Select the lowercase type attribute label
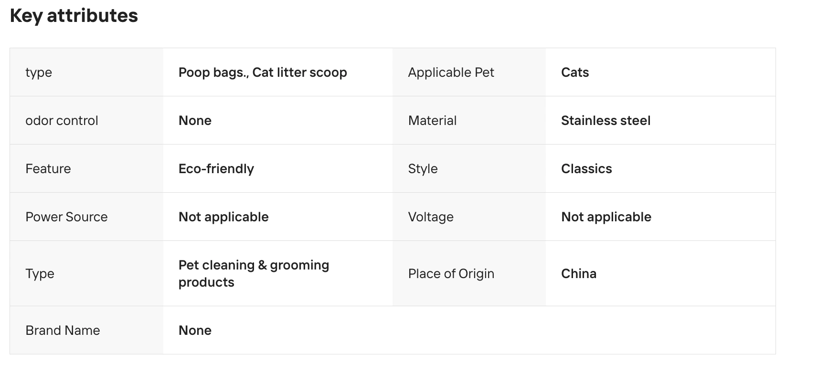This screenshot has height=373, width=829. 39,73
